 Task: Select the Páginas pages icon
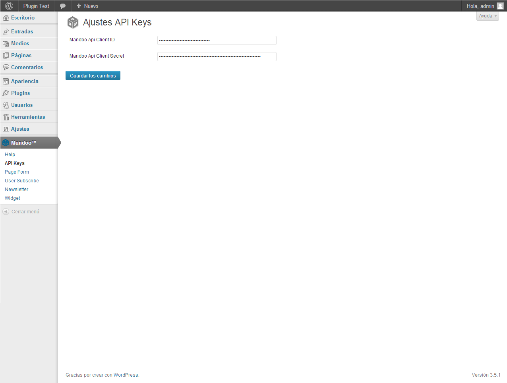6,56
